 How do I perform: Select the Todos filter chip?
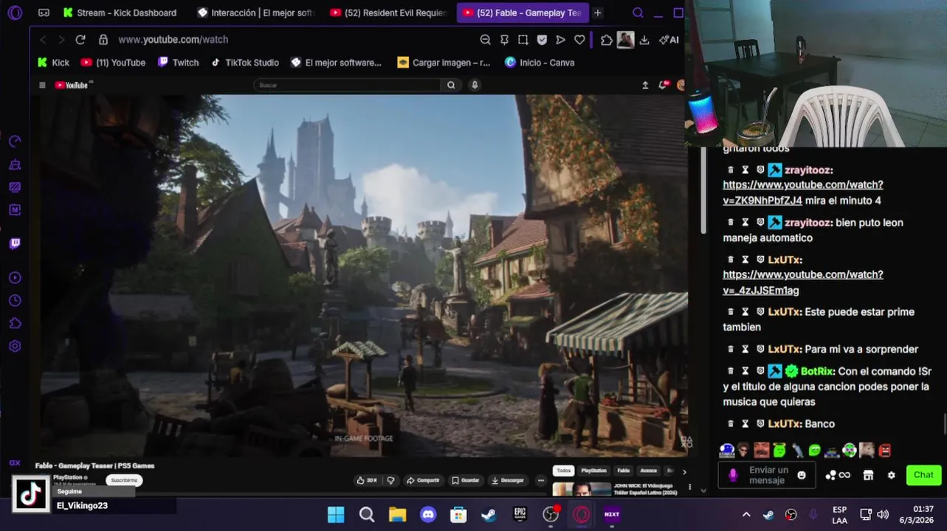pos(564,471)
